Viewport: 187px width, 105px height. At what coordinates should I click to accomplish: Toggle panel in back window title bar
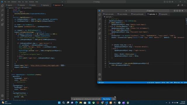pos(167,2)
